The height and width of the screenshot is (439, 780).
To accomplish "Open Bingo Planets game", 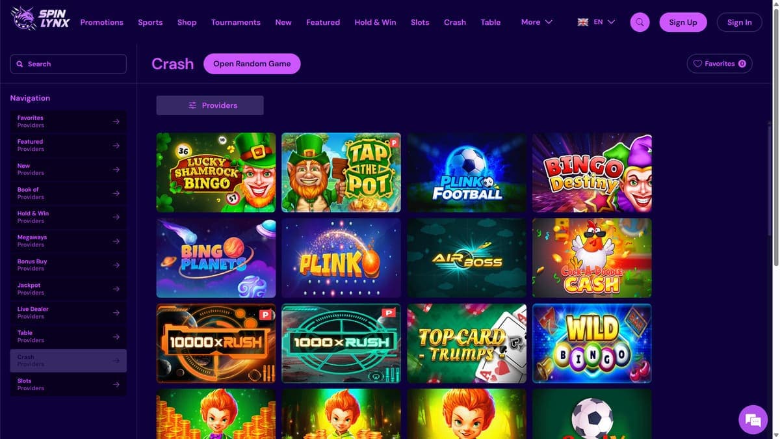I will (216, 258).
